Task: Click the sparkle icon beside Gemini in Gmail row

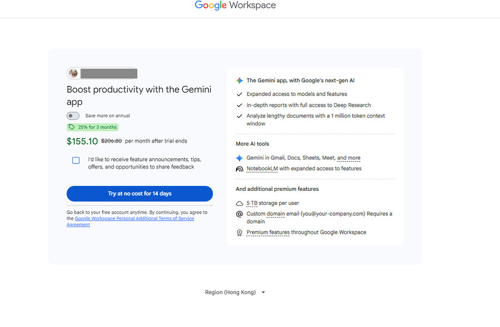Action: (x=239, y=158)
